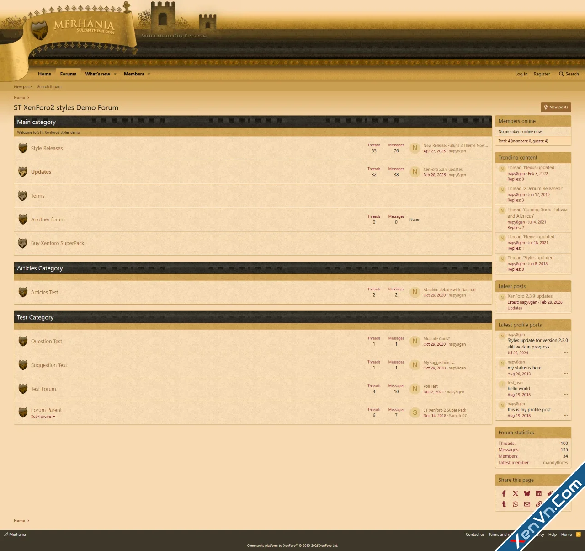Viewport: 585px width, 551px height.
Task: Share the page on Facebook
Action: click(504, 493)
